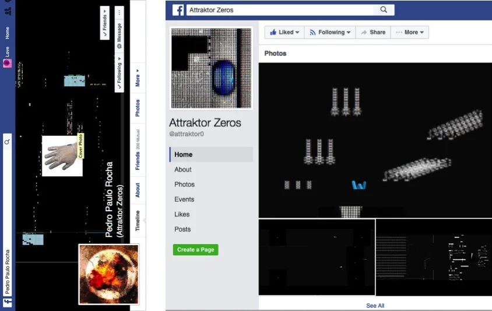Expand the More dropdown on the page toolbar
Image resolution: width=492 pixels, height=311 pixels.
(409, 32)
